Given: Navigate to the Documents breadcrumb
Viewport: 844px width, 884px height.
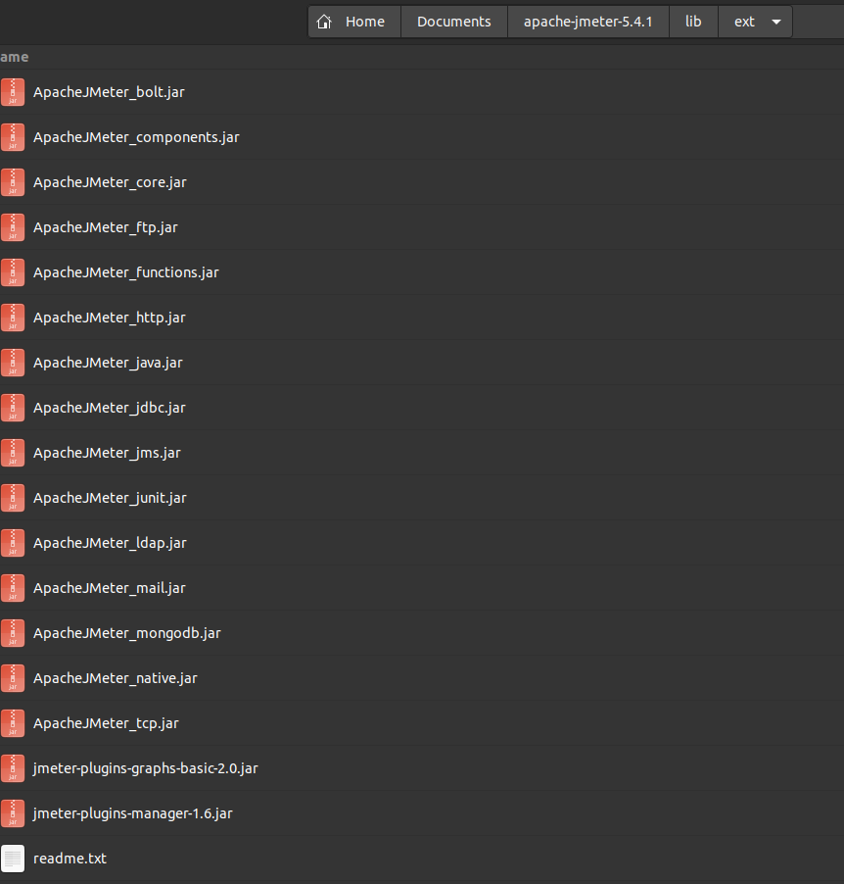Looking at the screenshot, I should coord(453,21).
